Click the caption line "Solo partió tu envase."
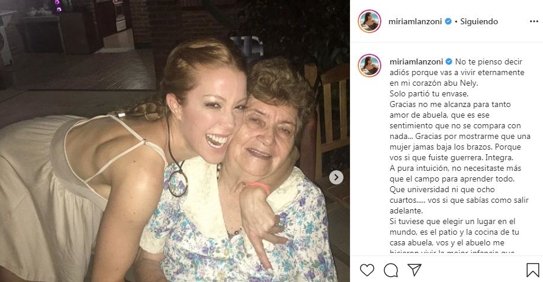 (x=428, y=93)
